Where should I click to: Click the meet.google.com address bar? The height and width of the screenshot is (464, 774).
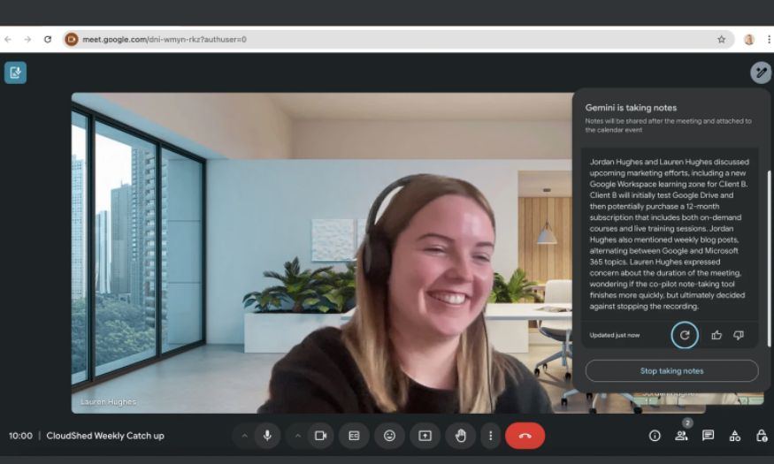point(398,40)
